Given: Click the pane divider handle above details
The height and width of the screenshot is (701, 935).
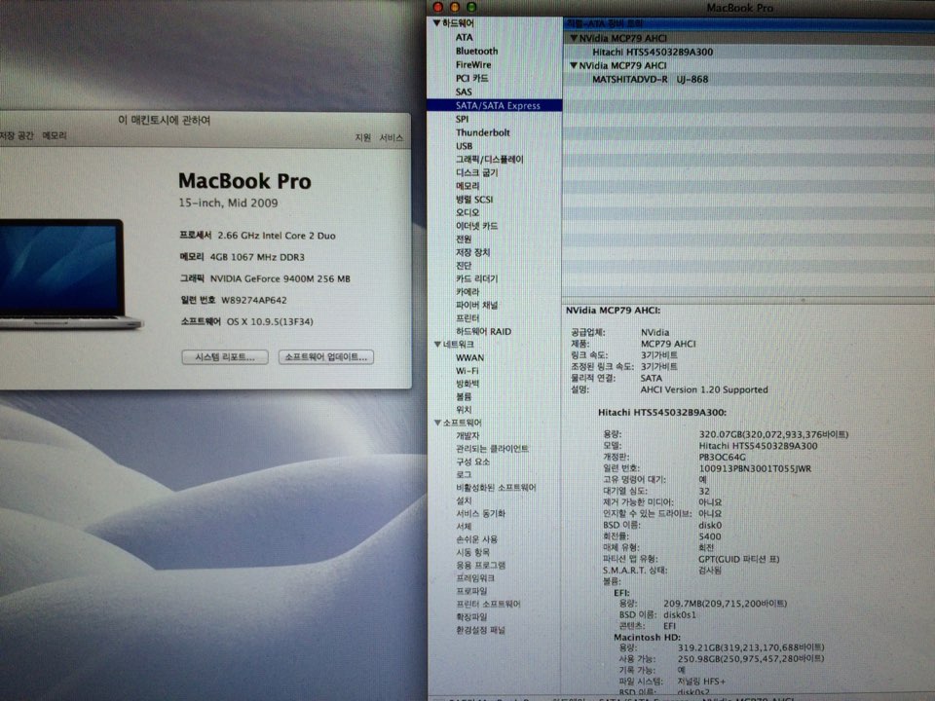Looking at the screenshot, I should pyautogui.click(x=802, y=301).
